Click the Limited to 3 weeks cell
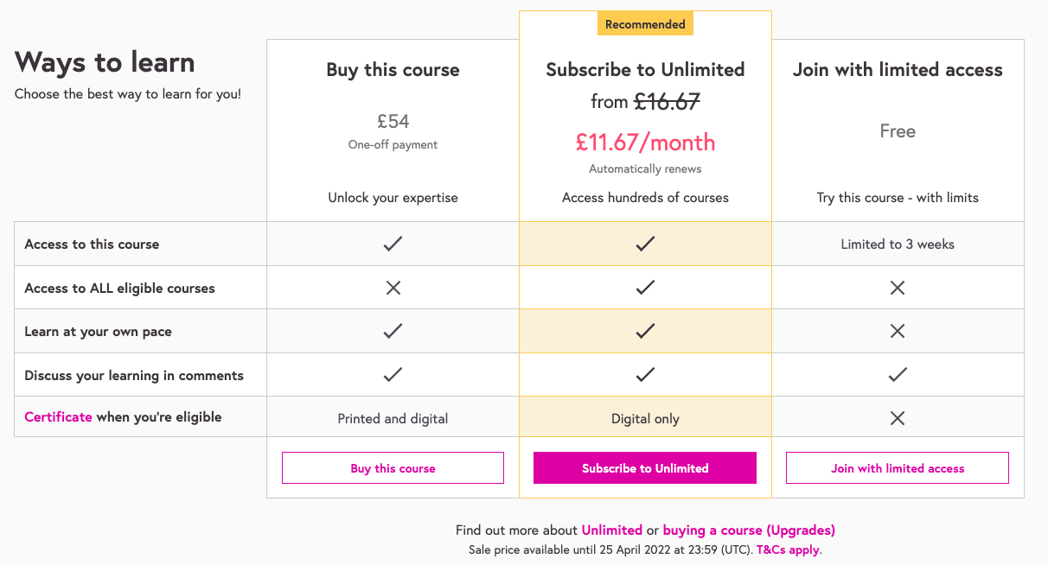Image resolution: width=1048 pixels, height=565 pixels. point(898,244)
